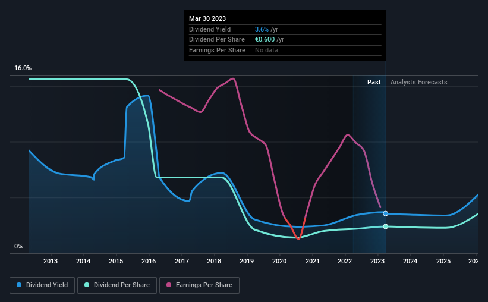Click the tooltip Earnings Per Share row label
Viewport: 488px width, 302px height.
tap(217, 50)
